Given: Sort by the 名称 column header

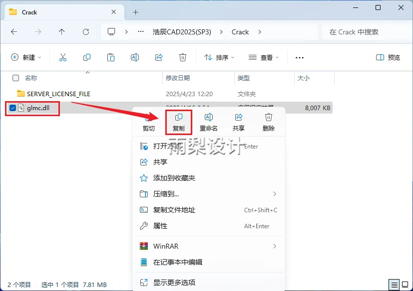Looking at the screenshot, I should [31, 78].
